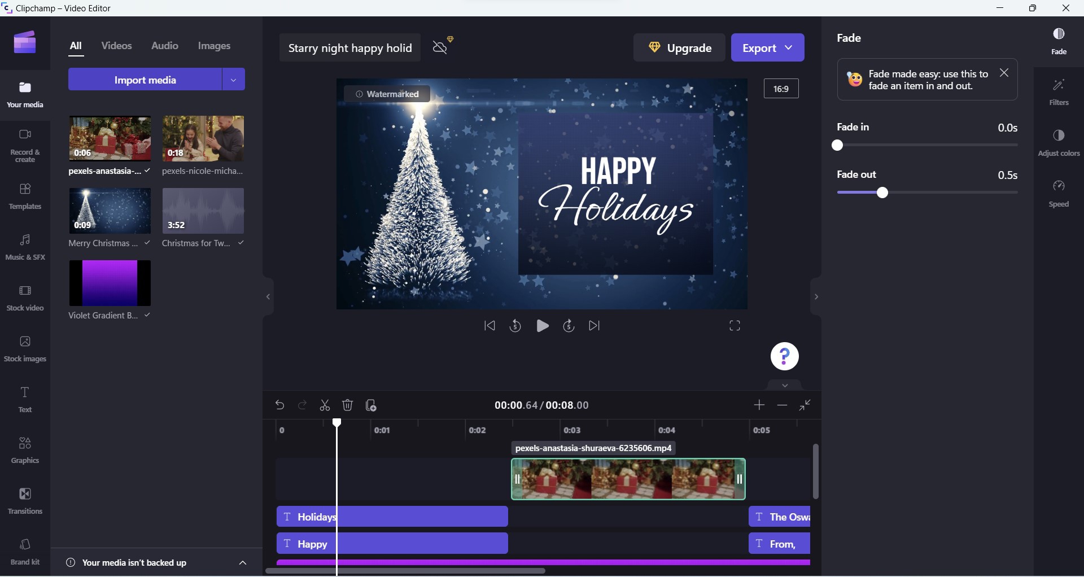Edit the project title field
The width and height of the screenshot is (1084, 577).
pyautogui.click(x=350, y=47)
